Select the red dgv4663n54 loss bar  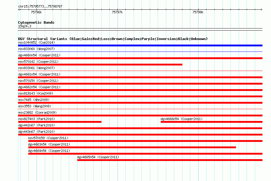(x=132, y=147)
